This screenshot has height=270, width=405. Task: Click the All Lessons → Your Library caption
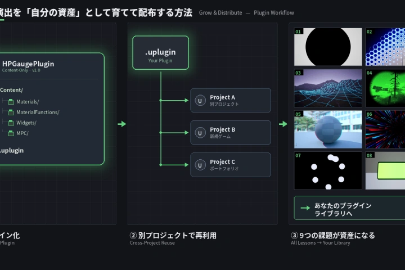pos(320,243)
